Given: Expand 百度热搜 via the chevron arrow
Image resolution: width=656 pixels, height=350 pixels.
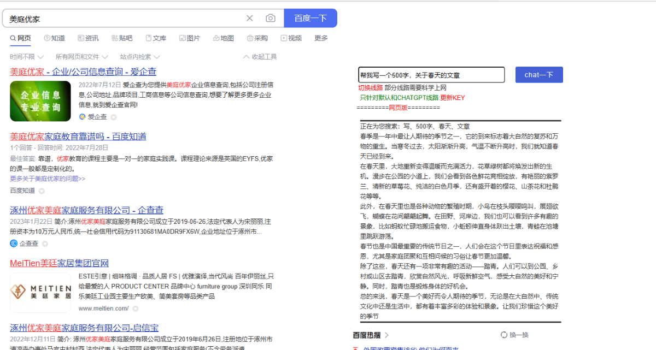Looking at the screenshot, I should click(387, 335).
